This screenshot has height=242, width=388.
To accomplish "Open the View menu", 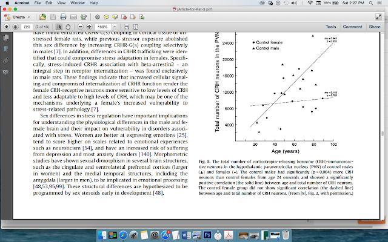I will click(x=61, y=3).
